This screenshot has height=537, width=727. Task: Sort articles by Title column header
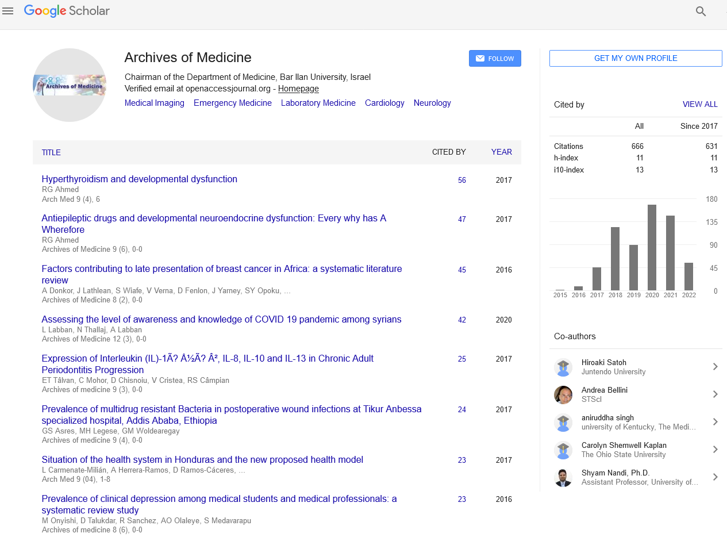coord(51,152)
